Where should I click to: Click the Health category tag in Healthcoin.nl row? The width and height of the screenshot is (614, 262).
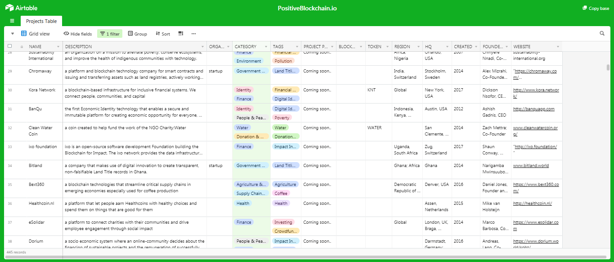click(x=243, y=203)
